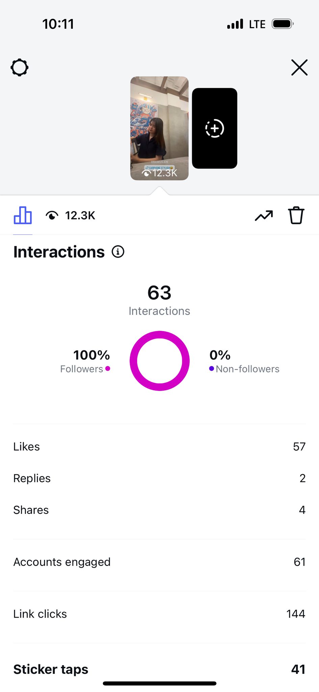Select the story thumbnail with 12.3K views

point(159,128)
